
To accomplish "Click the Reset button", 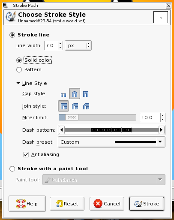I will 67,204.
